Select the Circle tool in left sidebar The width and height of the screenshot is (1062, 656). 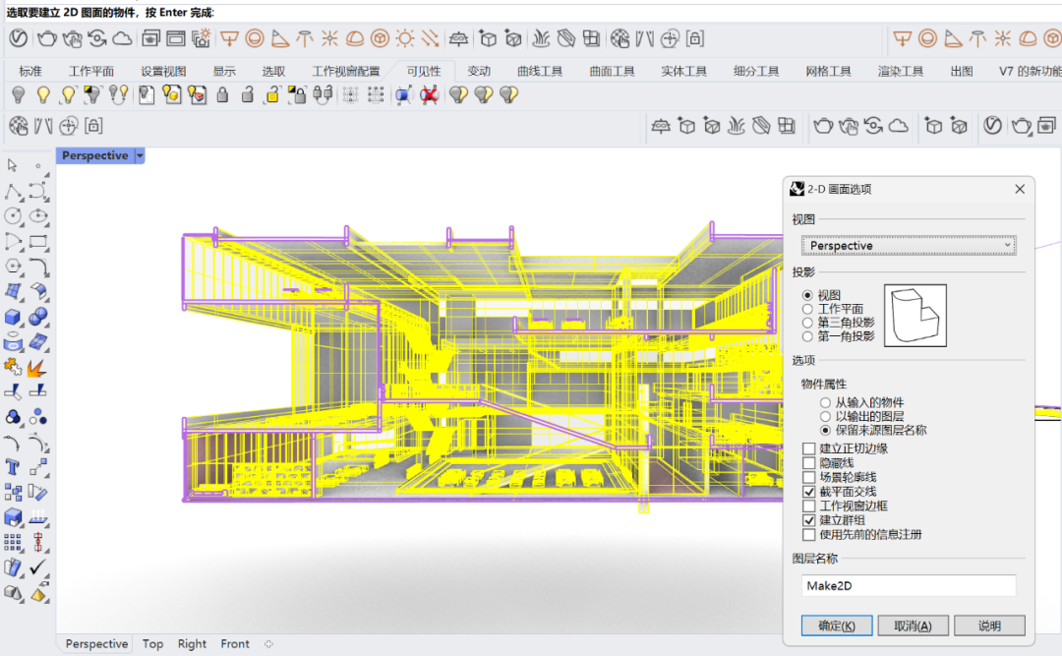[14, 216]
